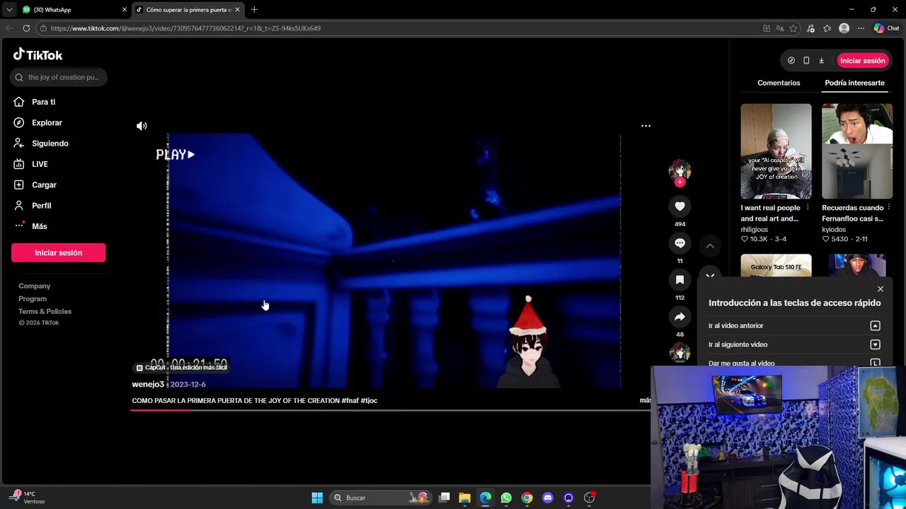Like the video with the heart icon
The height and width of the screenshot is (509, 906).
tap(679, 206)
